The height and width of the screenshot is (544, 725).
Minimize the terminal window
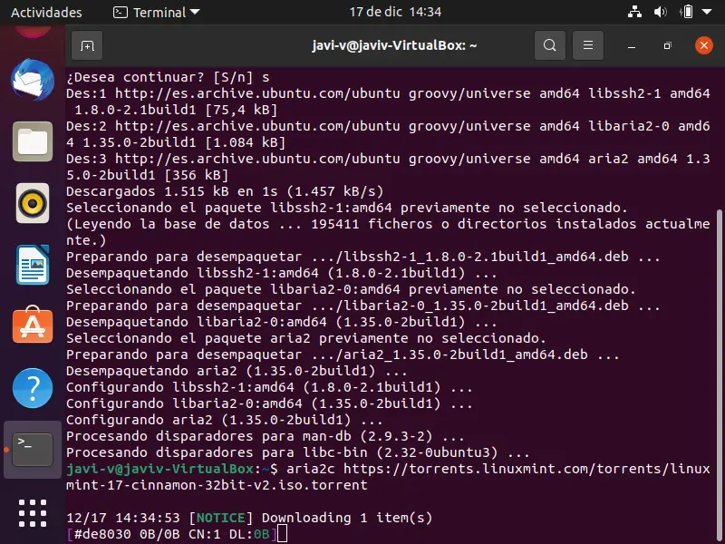(632, 46)
